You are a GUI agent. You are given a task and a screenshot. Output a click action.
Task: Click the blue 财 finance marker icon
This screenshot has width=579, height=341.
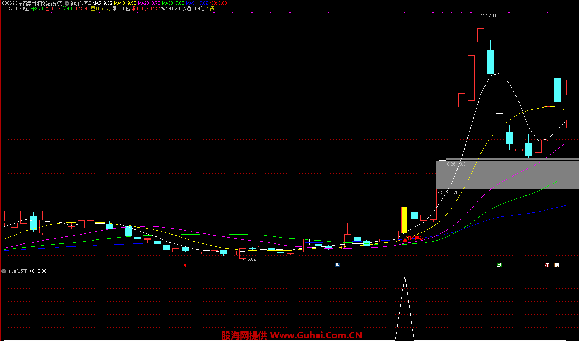pyautogui.click(x=338, y=265)
